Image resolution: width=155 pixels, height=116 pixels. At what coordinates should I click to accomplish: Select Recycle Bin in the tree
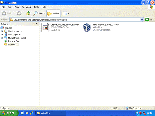(x=13, y=41)
